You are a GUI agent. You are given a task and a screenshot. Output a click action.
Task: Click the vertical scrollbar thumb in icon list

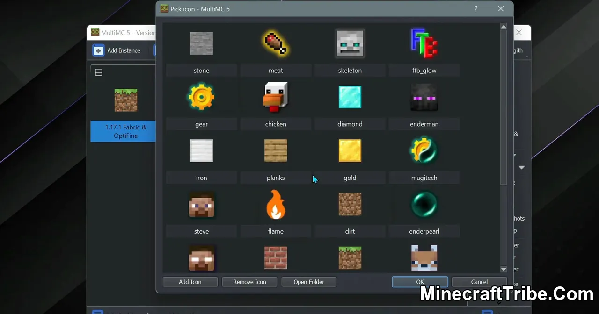pos(504,107)
